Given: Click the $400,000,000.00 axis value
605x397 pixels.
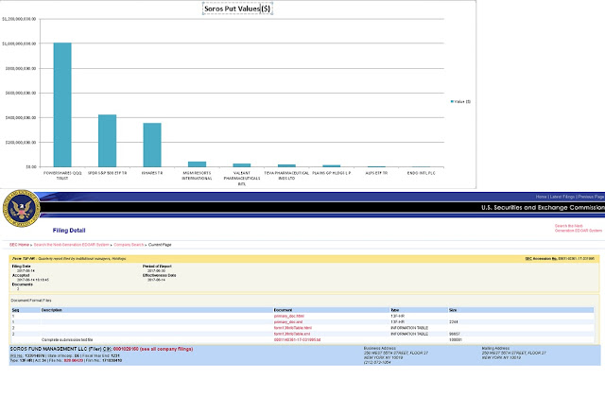Looking at the screenshot, I should click(x=21, y=117).
